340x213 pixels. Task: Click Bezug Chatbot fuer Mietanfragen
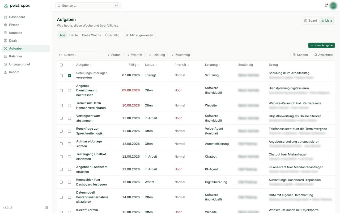288,154
